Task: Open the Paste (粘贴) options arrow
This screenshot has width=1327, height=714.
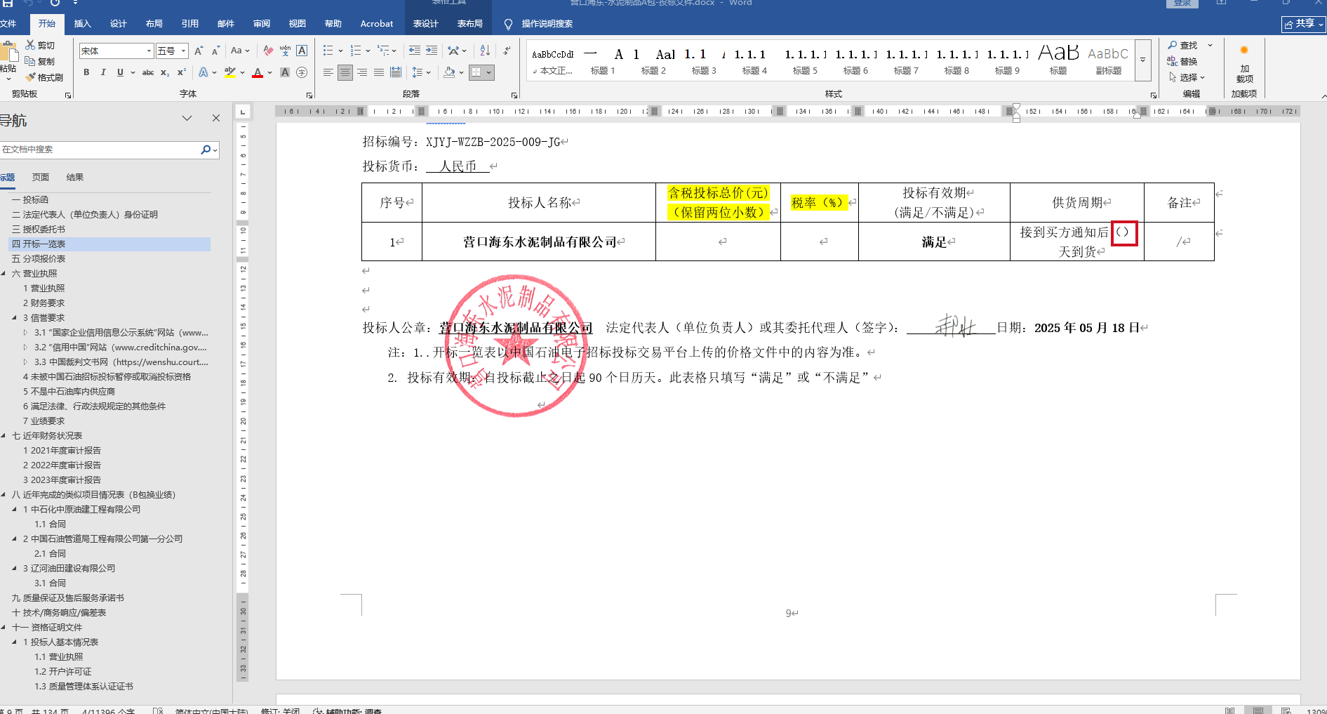Action: coord(8,79)
